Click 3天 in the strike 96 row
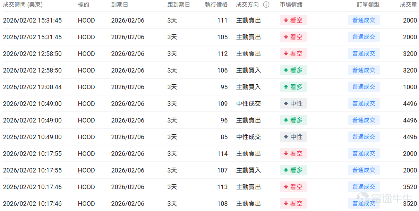Image resolution: width=419 pixels, height=211 pixels. coord(172,120)
